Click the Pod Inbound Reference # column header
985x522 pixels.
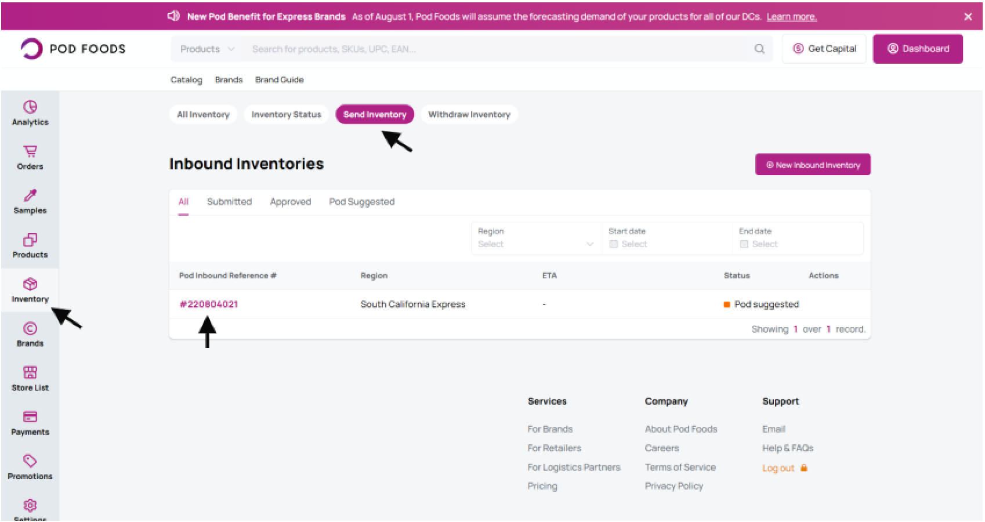pyautogui.click(x=227, y=275)
